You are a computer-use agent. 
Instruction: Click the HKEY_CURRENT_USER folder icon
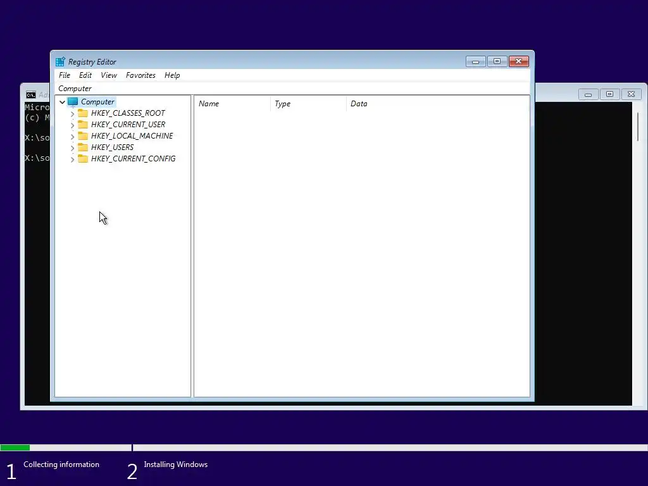pyautogui.click(x=83, y=125)
